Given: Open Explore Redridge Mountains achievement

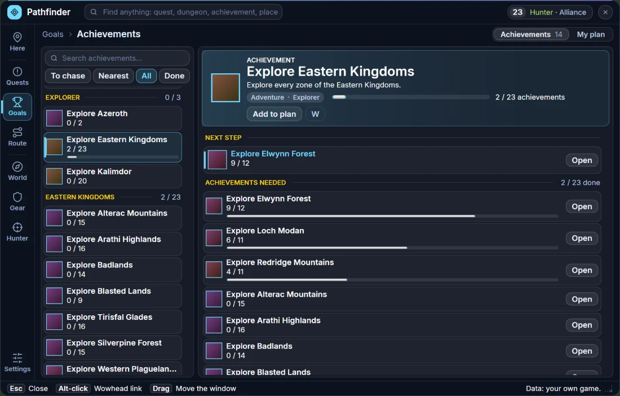Looking at the screenshot, I should (582, 270).
